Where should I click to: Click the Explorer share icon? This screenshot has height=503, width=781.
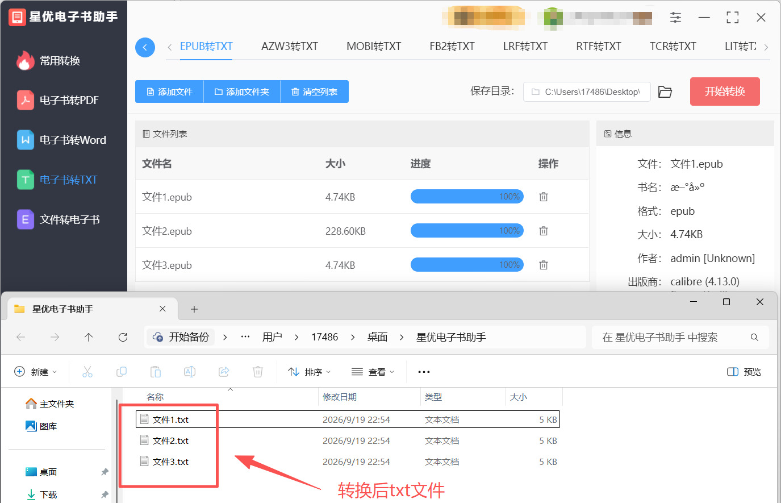224,372
